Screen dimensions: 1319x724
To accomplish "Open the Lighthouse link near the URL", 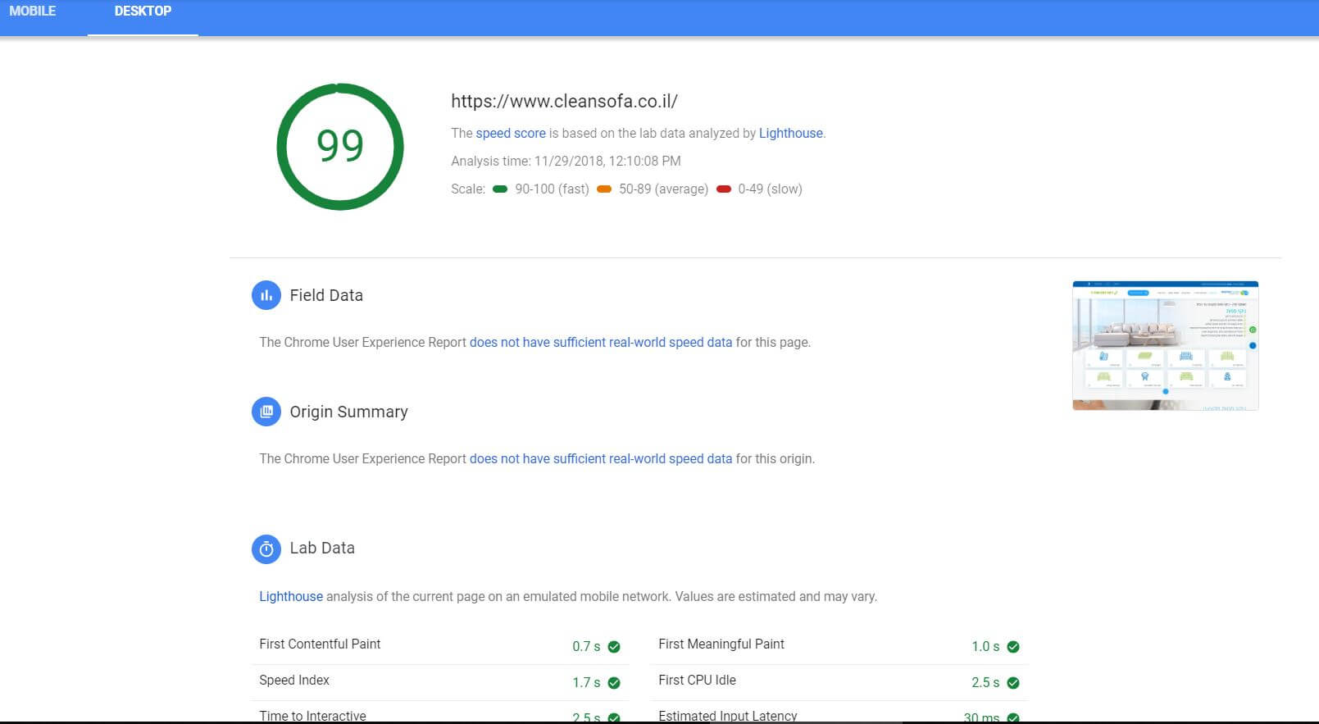I will tap(790, 134).
